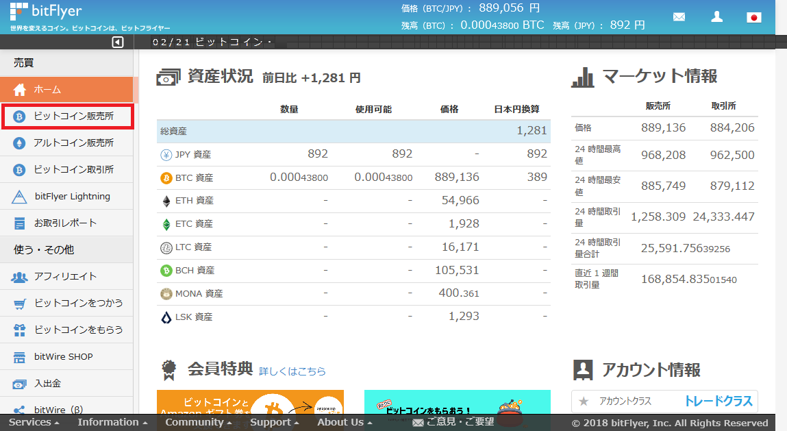Click the teal ビットコインをもらおう banner
This screenshot has height=431, width=787.
[458, 402]
